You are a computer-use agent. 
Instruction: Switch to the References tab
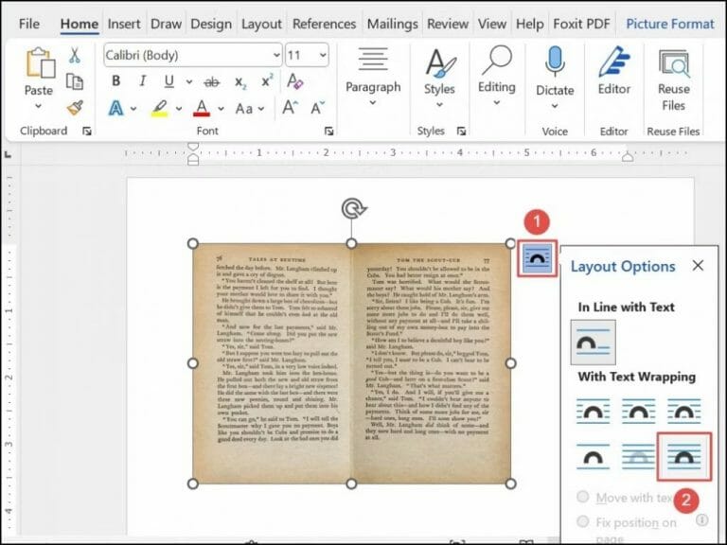click(x=324, y=24)
